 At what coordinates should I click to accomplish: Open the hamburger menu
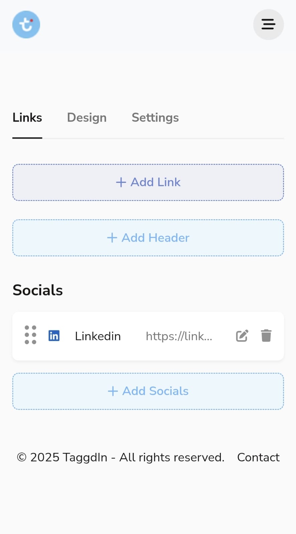(268, 24)
